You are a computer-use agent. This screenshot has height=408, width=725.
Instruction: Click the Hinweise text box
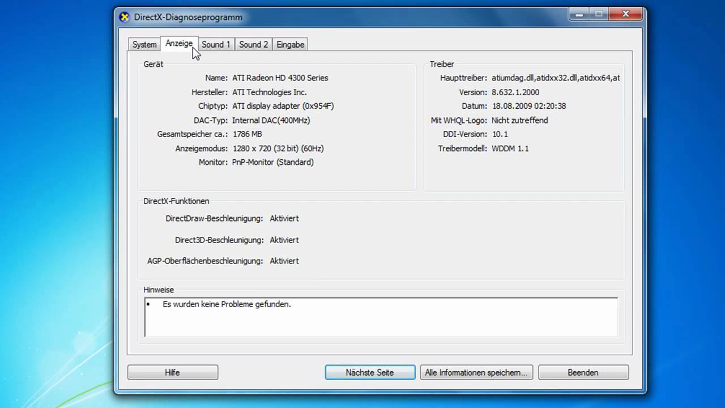coord(381,317)
